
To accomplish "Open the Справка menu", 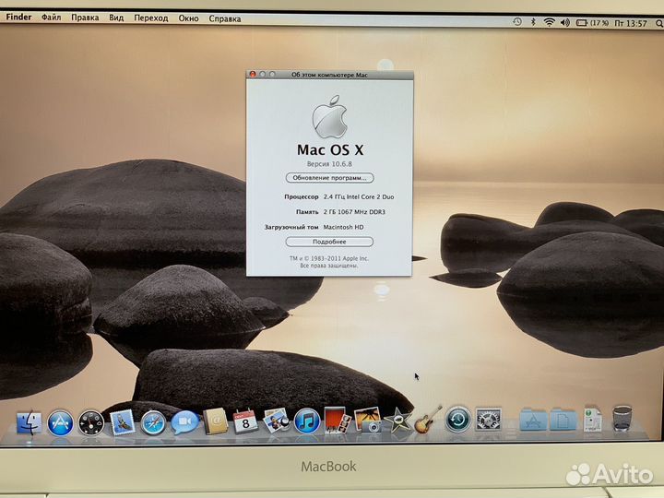I will click(225, 18).
